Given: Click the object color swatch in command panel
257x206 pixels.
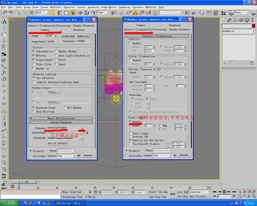Looking at the screenshot, I should click(x=253, y=26).
